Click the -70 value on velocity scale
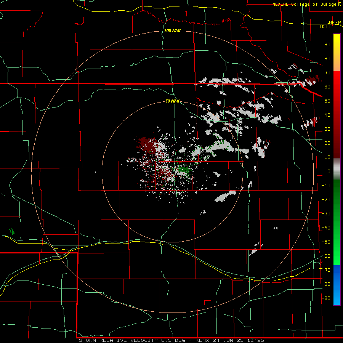343x343 pixels. click(x=326, y=270)
